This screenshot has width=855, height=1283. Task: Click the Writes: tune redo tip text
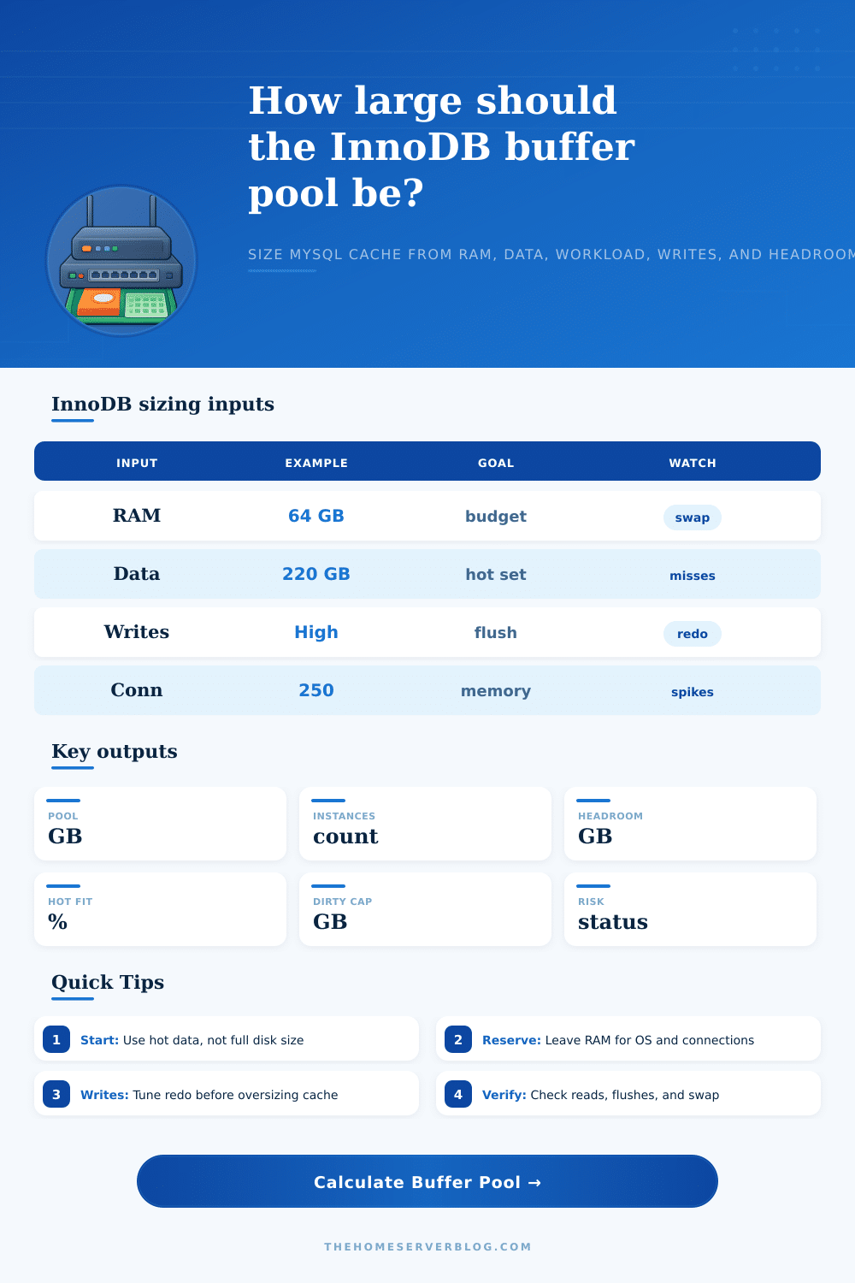tap(209, 1095)
